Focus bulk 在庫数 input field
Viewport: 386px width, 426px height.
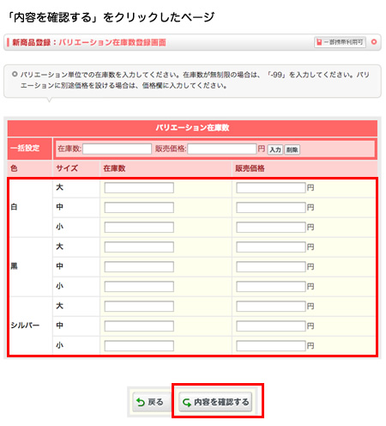[117, 149]
